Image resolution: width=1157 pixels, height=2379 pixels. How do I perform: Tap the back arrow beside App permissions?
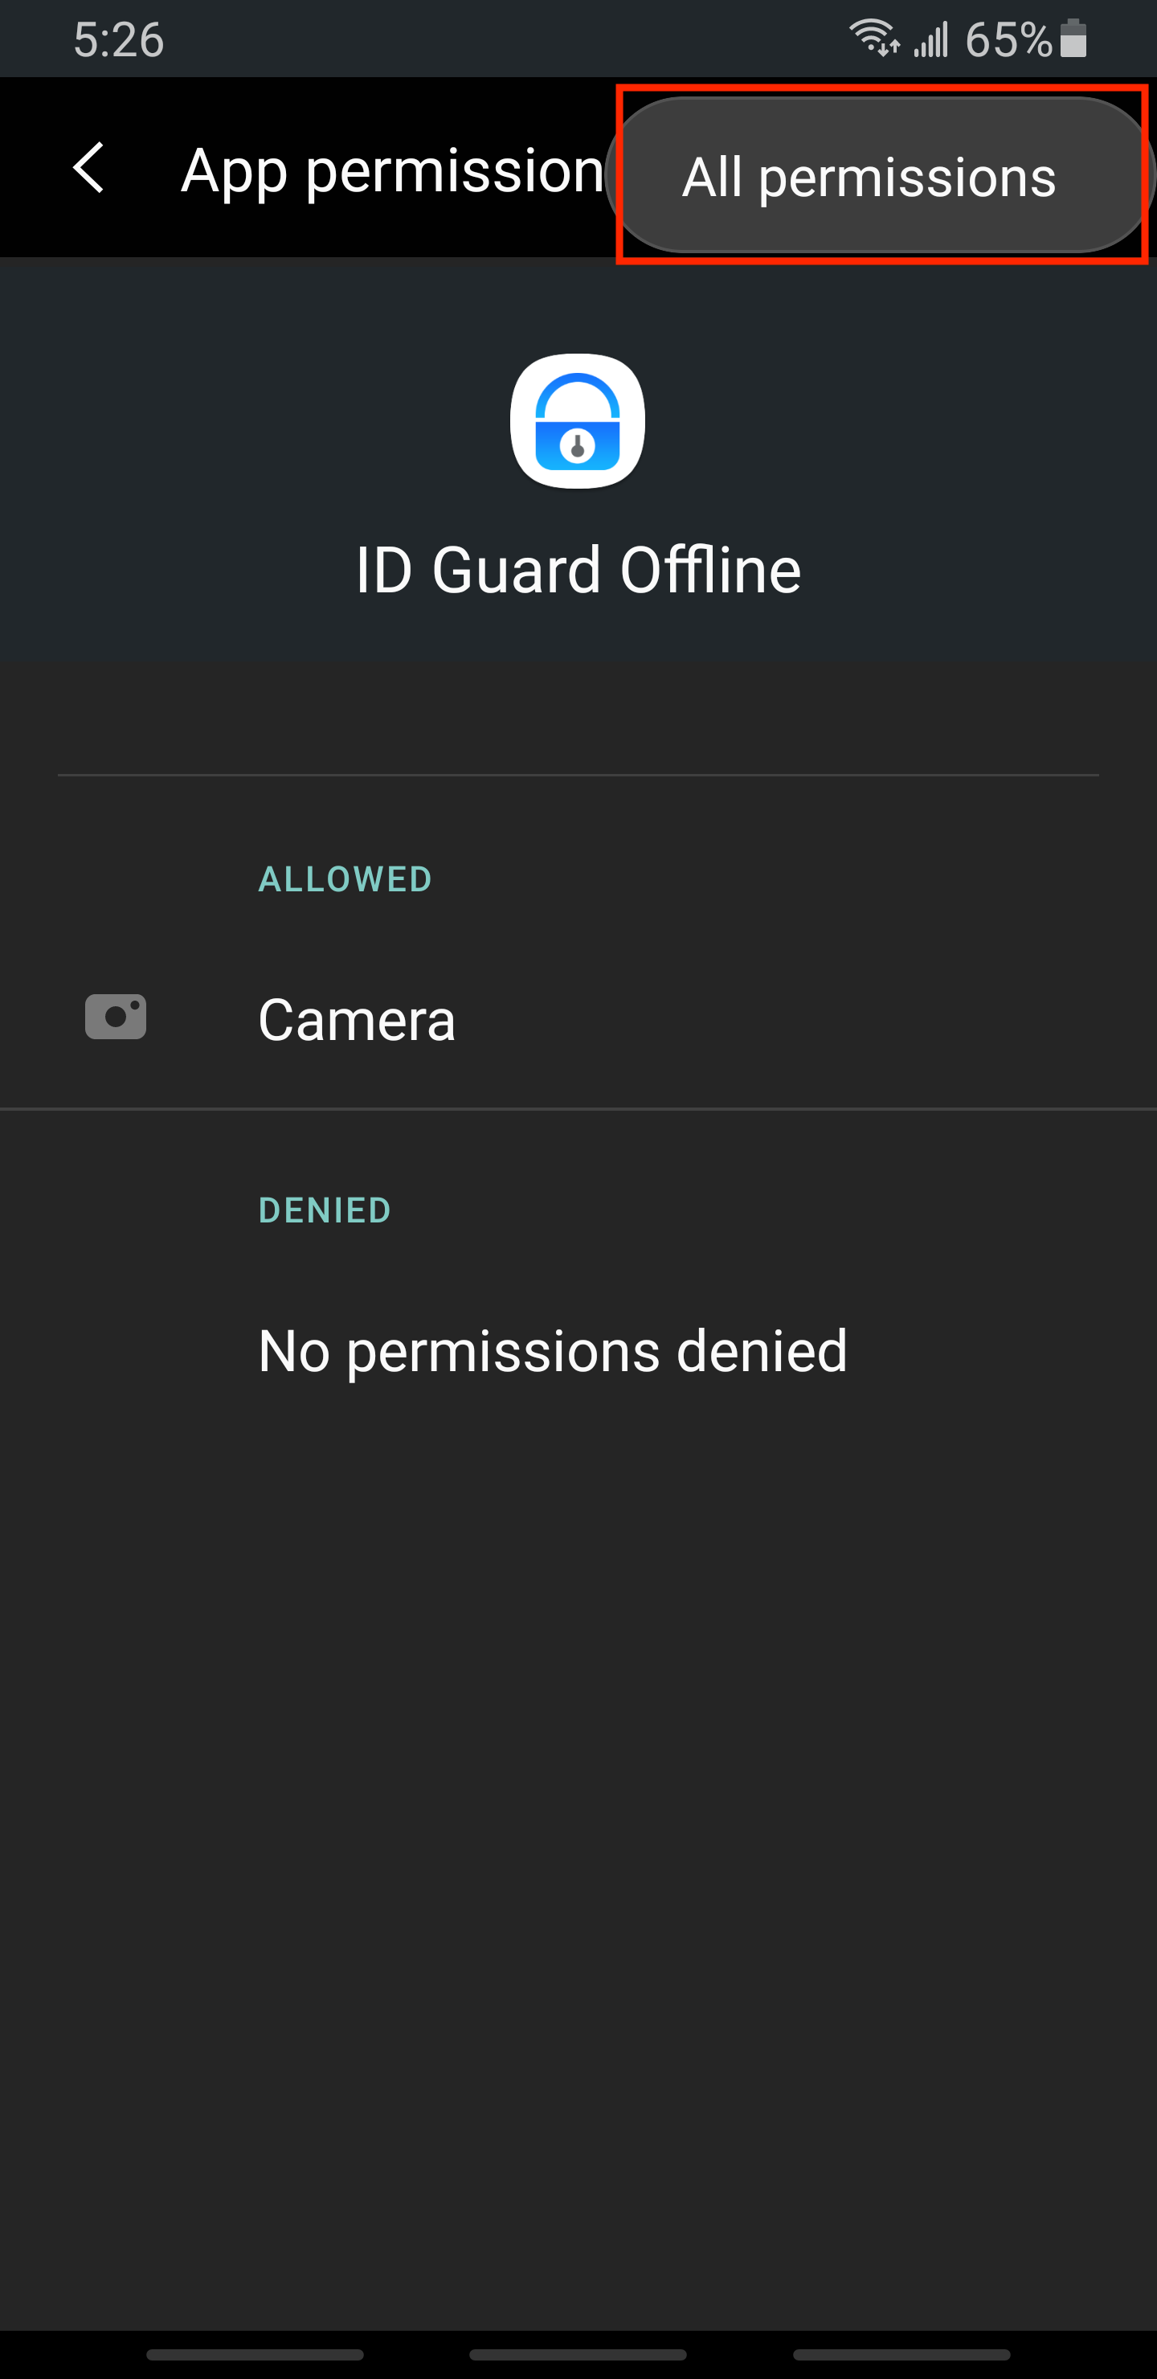[88, 168]
